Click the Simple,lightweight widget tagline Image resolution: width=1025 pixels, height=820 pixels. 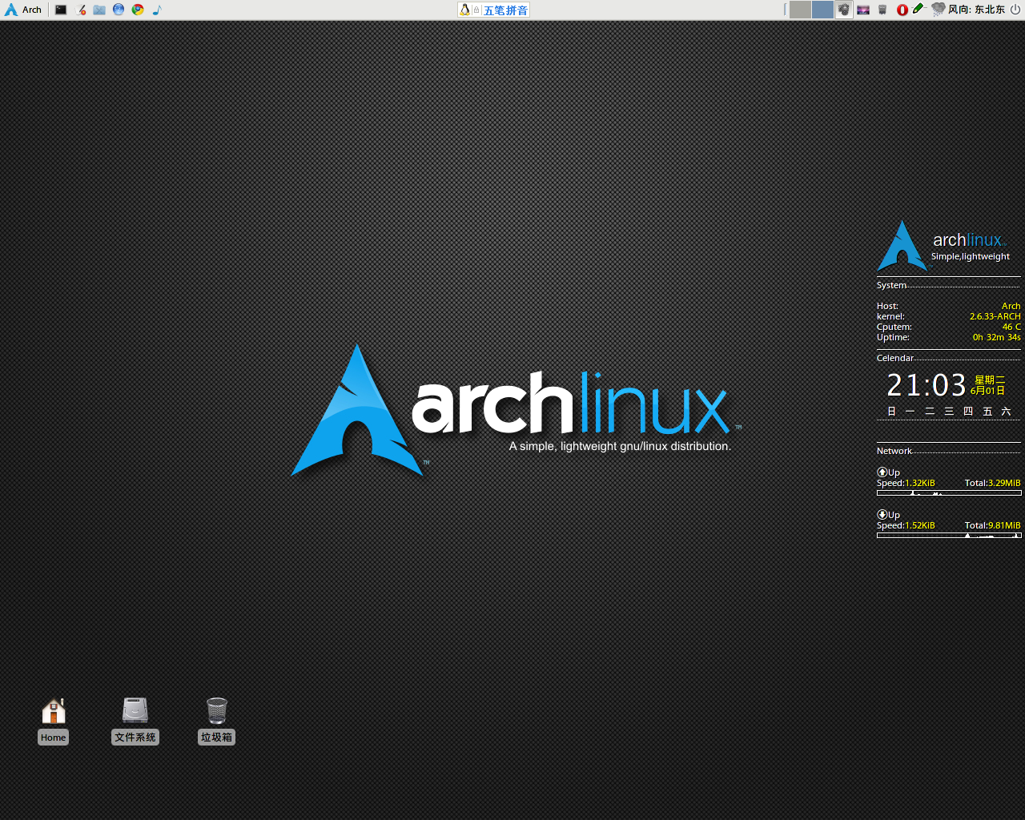[x=971, y=257]
